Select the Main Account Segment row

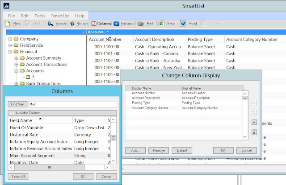59,156
